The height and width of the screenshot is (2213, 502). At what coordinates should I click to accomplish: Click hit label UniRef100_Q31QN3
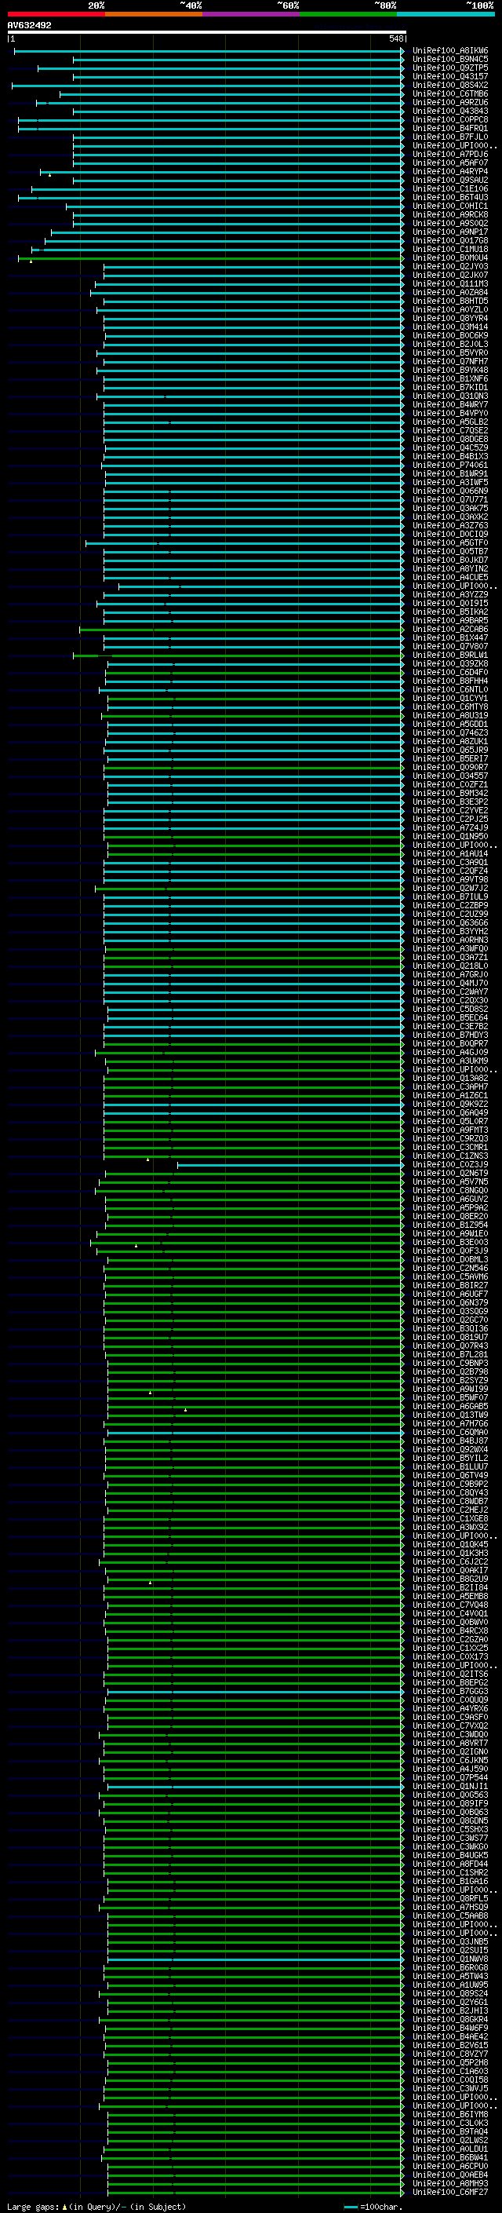tap(450, 396)
